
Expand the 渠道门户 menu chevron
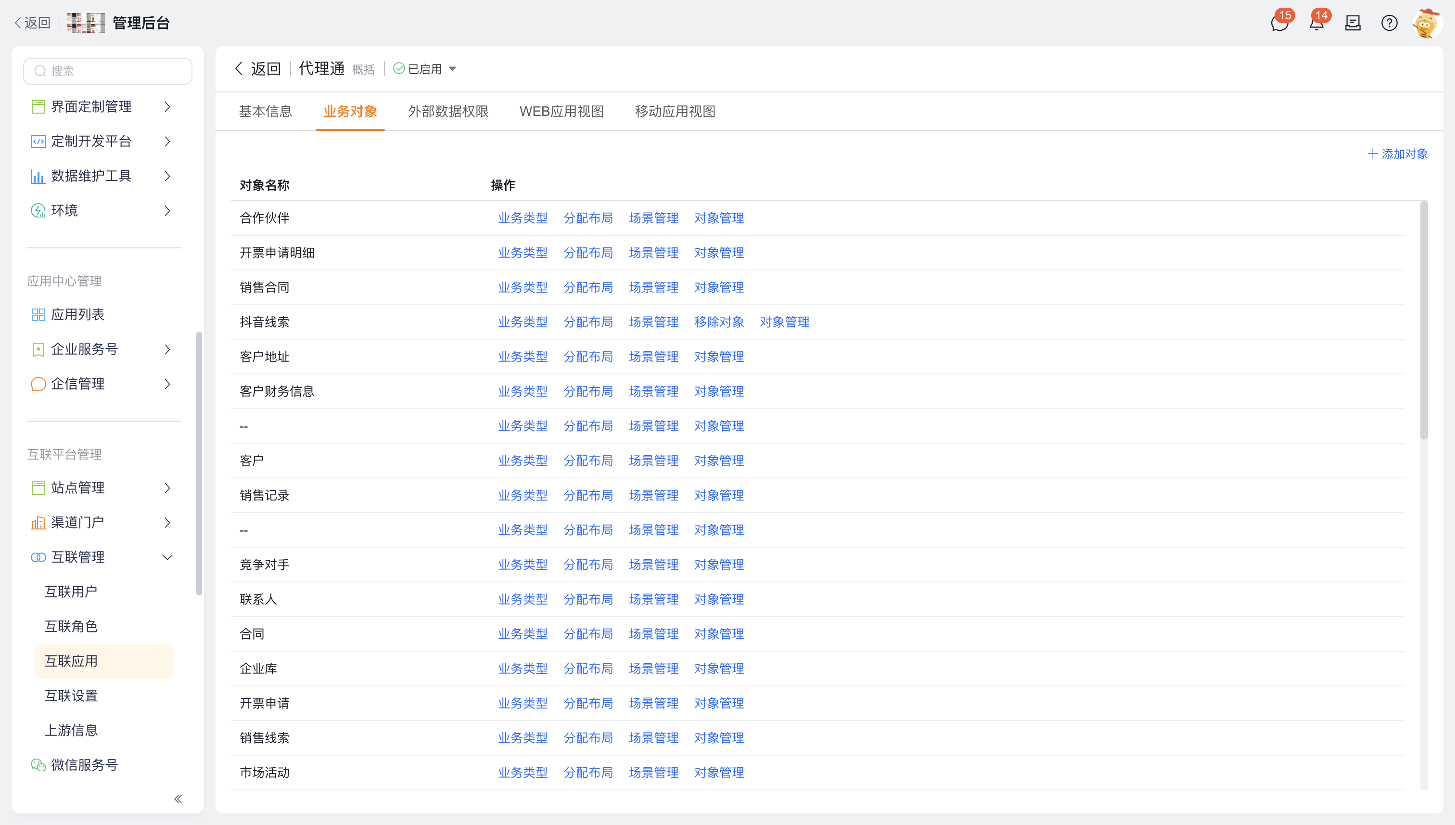tap(167, 522)
